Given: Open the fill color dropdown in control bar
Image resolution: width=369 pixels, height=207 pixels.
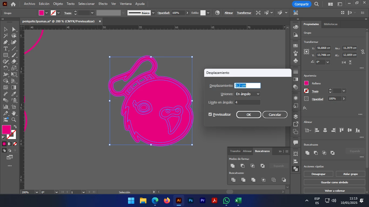Looking at the screenshot, I should (47, 13).
